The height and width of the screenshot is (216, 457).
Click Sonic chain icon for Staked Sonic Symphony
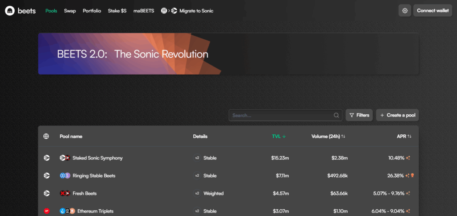46,158
